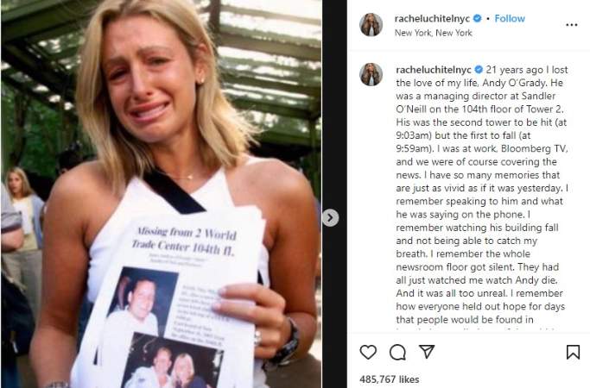The width and height of the screenshot is (590, 388).
Task: Open the New York, New York location
Action: pos(433,33)
